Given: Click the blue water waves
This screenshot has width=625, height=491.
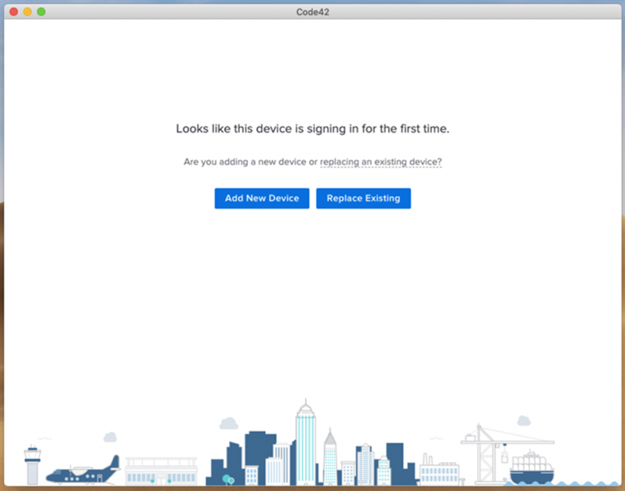Looking at the screenshot, I should pos(589,484).
